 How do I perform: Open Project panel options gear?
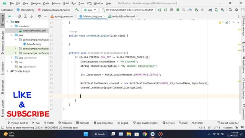[x=39, y=16]
